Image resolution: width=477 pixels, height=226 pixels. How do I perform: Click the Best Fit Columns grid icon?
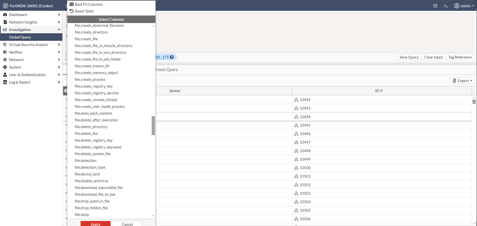pyautogui.click(x=72, y=4)
